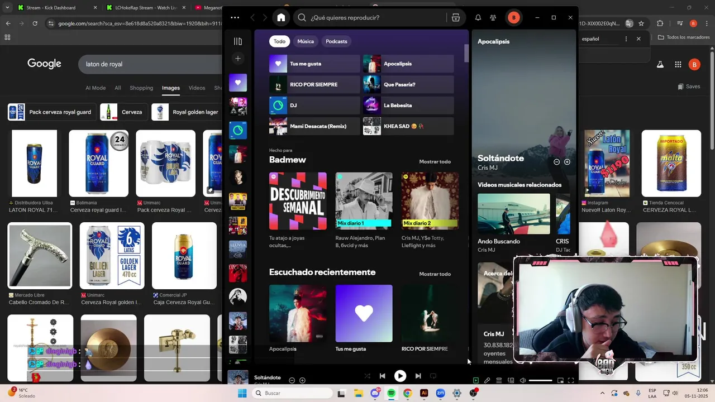Select the Podcasts filter chip
Image resolution: width=715 pixels, height=402 pixels.
coord(336,41)
